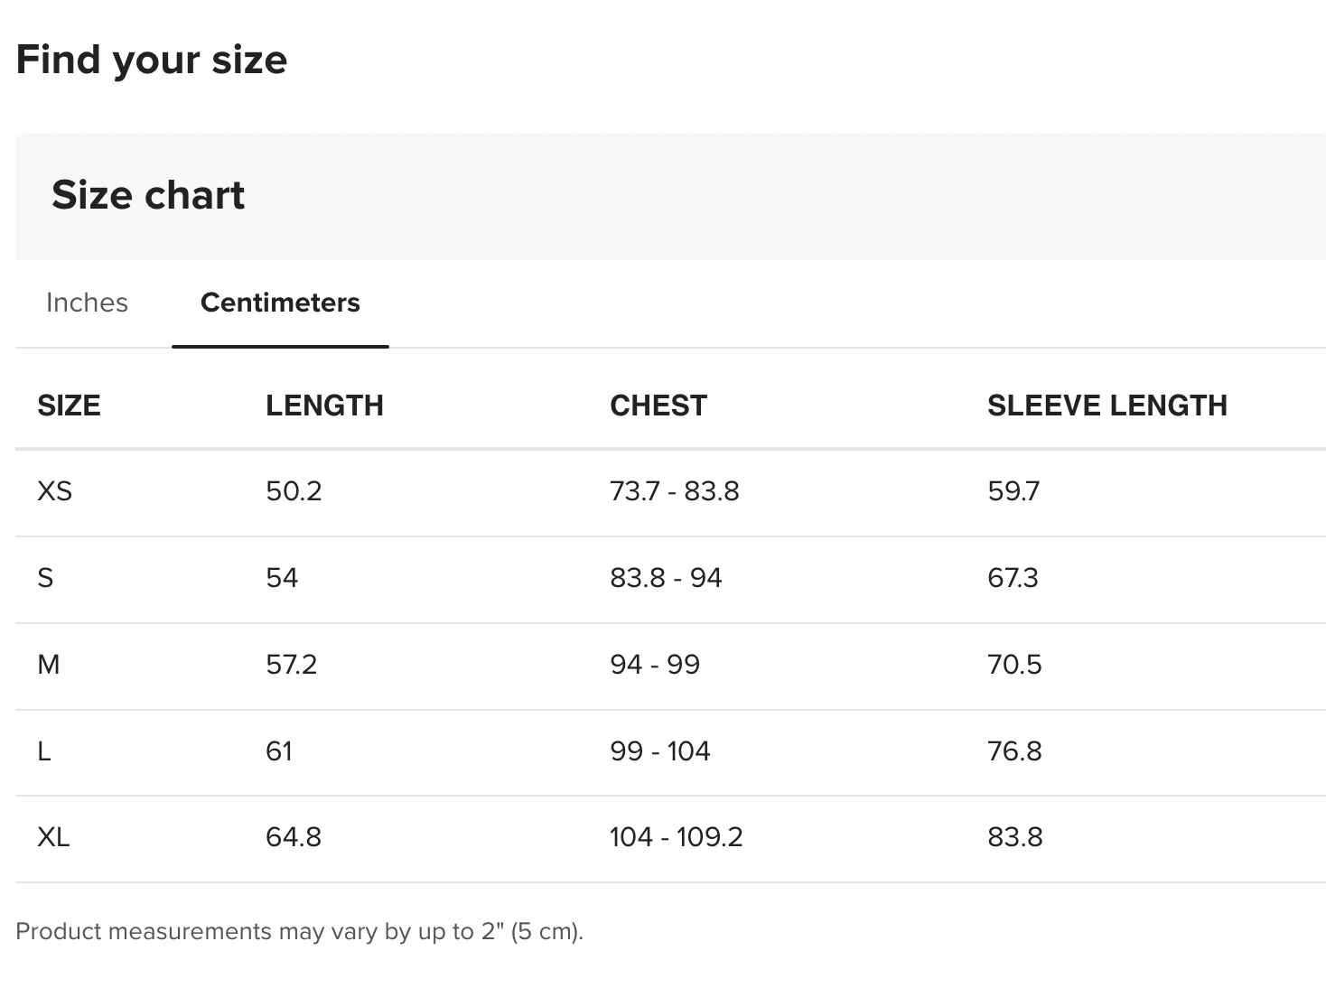The height and width of the screenshot is (988, 1326).
Task: Click the XL chest value 104 - 109.2
Action: pyautogui.click(x=676, y=837)
